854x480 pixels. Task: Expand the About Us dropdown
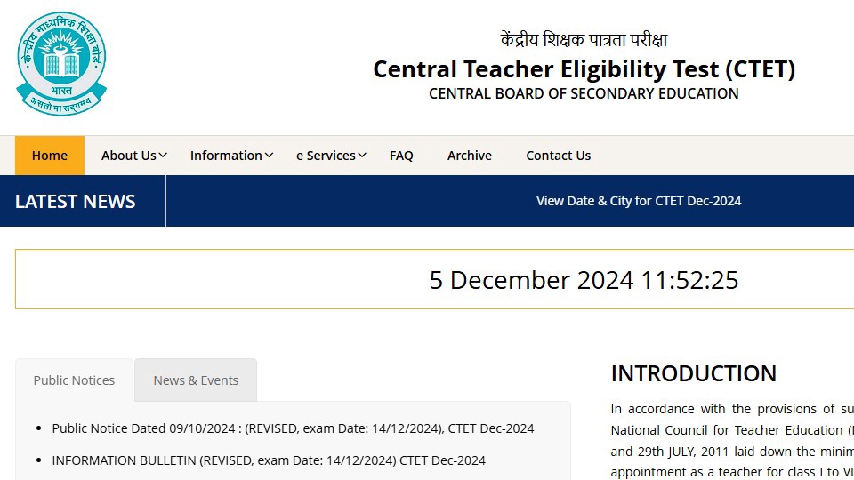134,156
